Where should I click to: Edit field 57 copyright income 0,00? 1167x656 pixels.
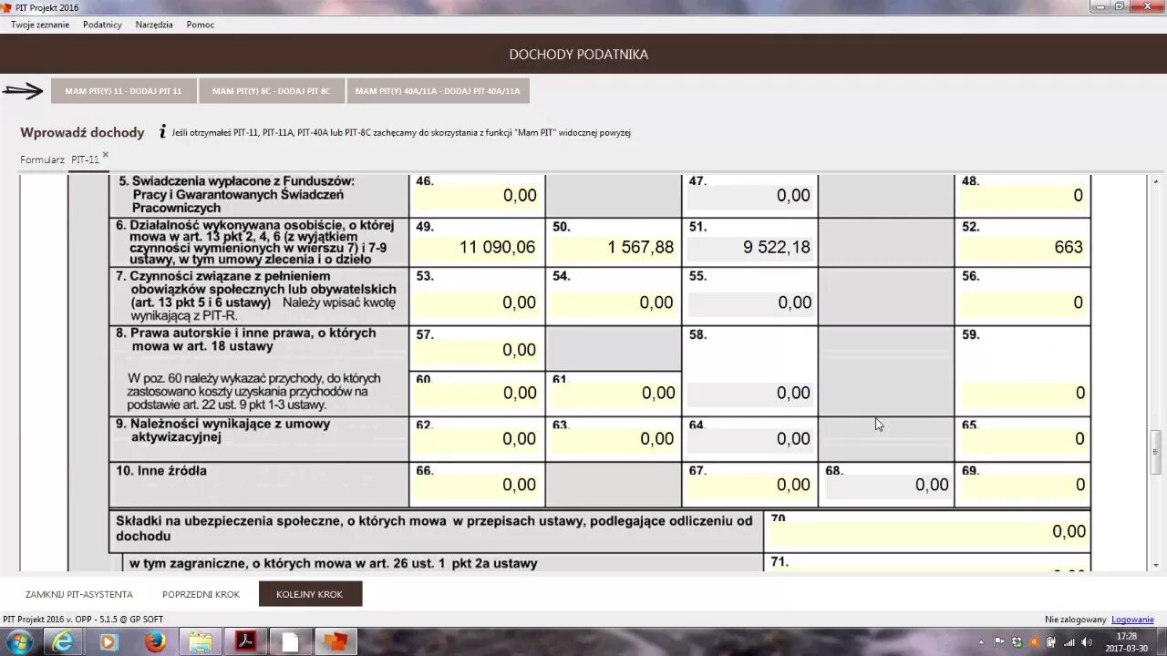(x=477, y=350)
